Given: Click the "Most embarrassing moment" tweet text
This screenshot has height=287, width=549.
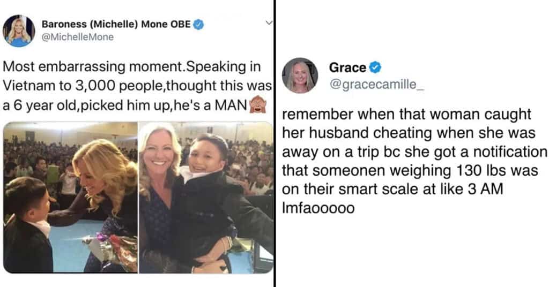Looking at the screenshot, I should (x=132, y=68).
